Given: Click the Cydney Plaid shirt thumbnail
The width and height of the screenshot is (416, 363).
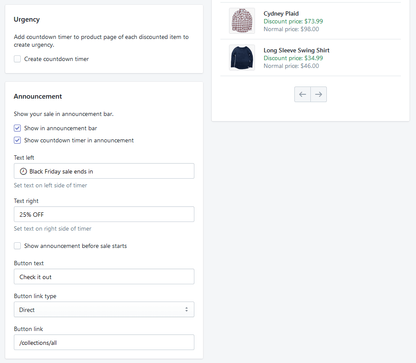Looking at the screenshot, I should click(242, 21).
